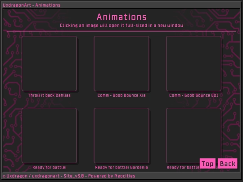Viewport: 243px width, 182px height.
Task: Open the Throw it back Dahlias thumbnail
Action: point(49,64)
